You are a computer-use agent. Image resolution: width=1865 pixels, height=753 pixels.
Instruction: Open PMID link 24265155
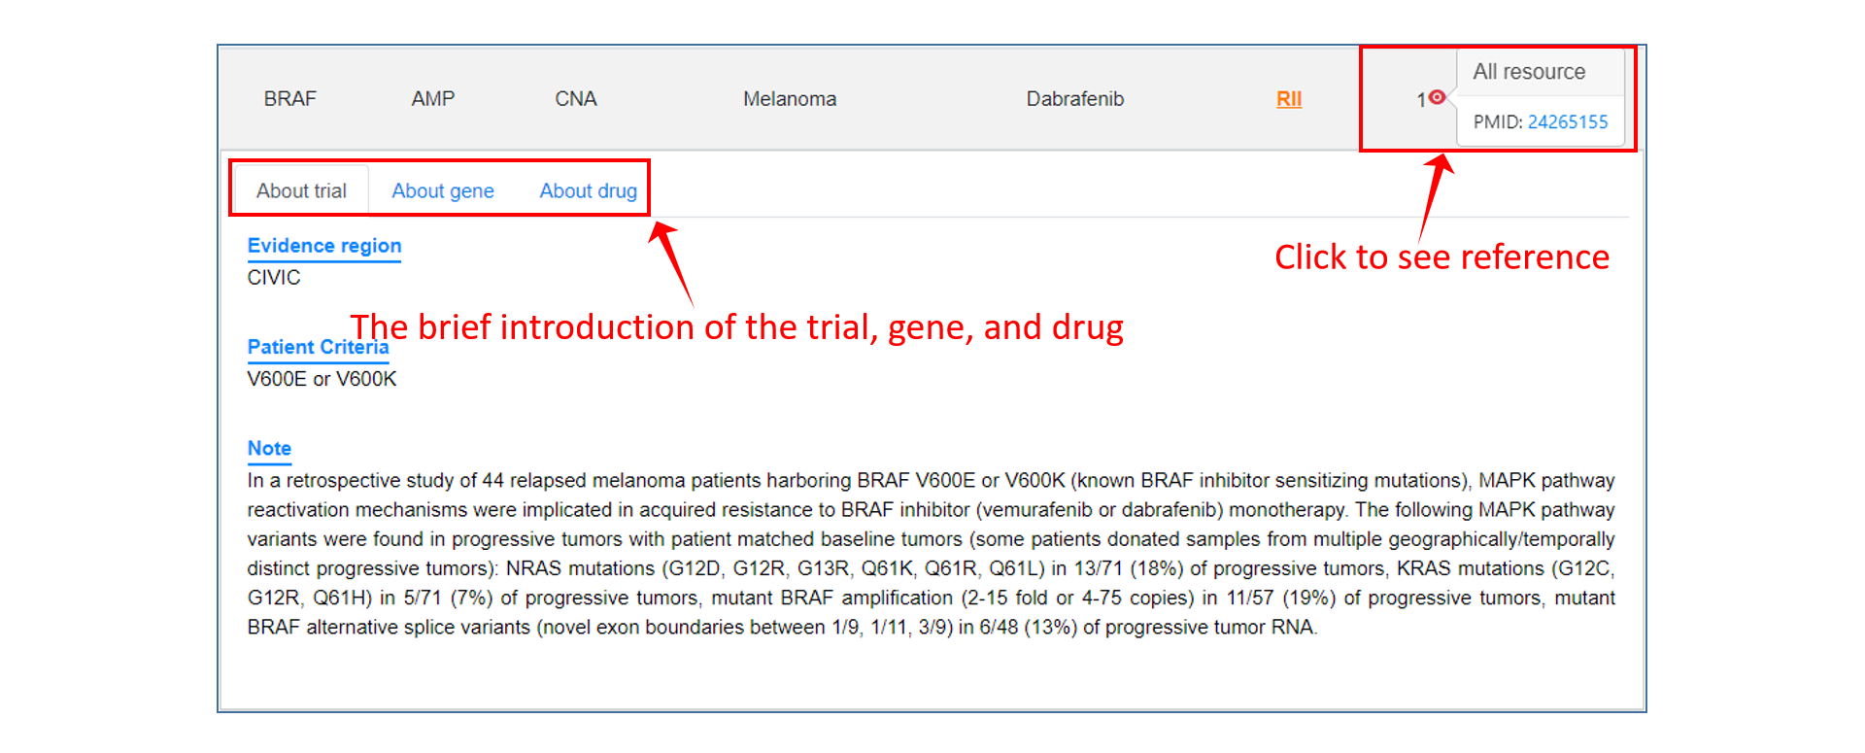click(1568, 122)
